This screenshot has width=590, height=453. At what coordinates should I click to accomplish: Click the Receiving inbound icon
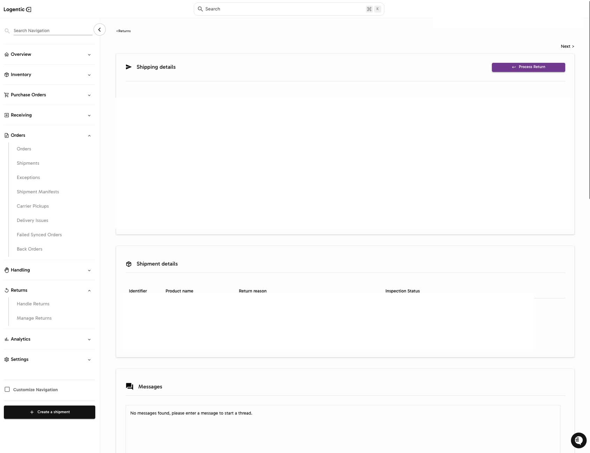click(7, 115)
